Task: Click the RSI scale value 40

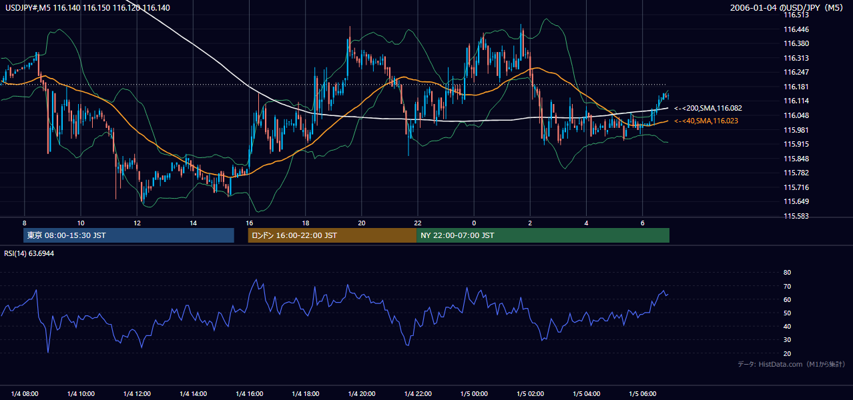Action: click(x=787, y=326)
